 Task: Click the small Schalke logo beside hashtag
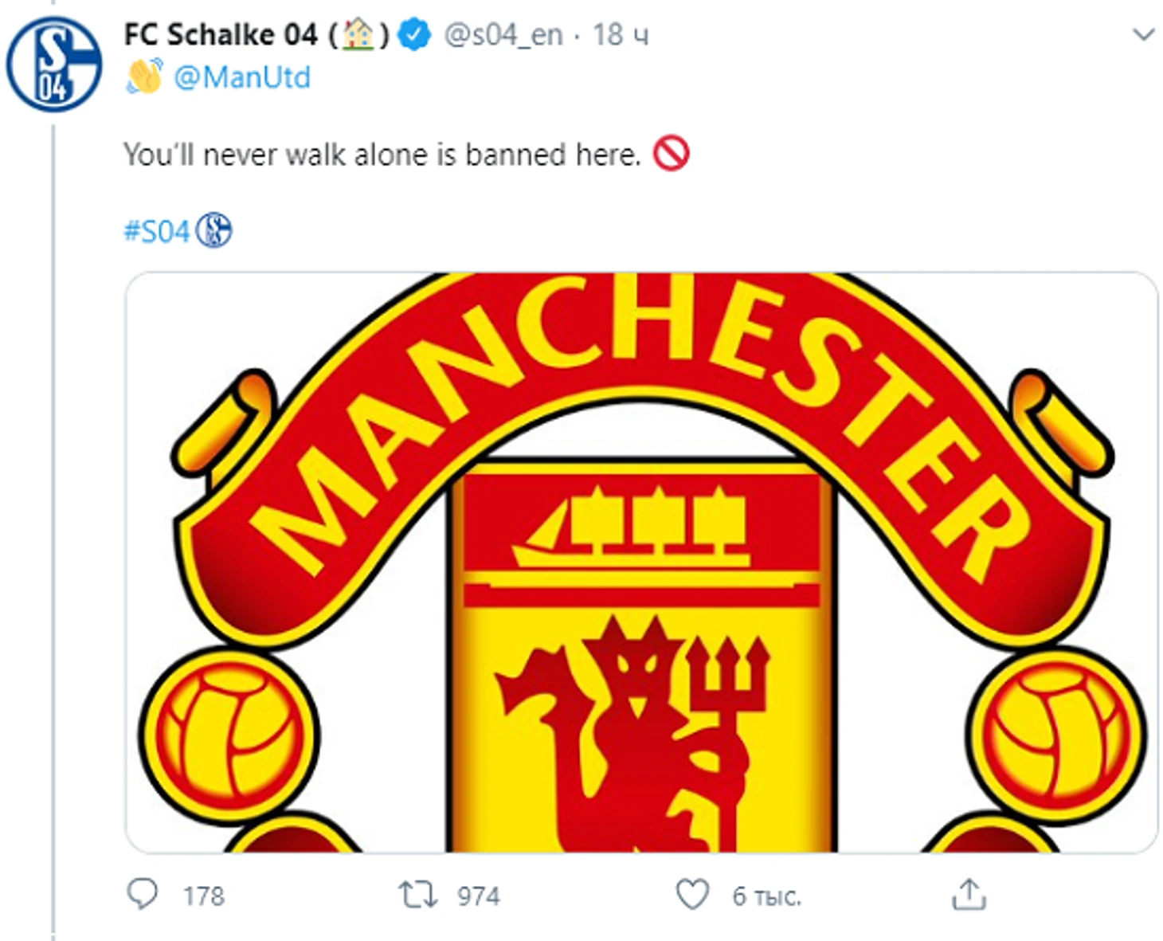click(213, 231)
